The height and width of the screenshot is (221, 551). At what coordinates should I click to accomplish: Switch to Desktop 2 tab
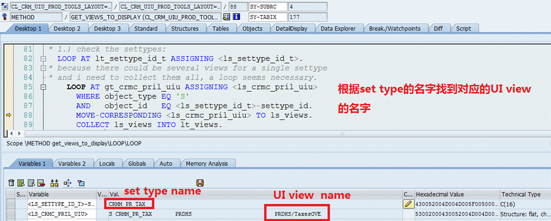pyautogui.click(x=67, y=29)
